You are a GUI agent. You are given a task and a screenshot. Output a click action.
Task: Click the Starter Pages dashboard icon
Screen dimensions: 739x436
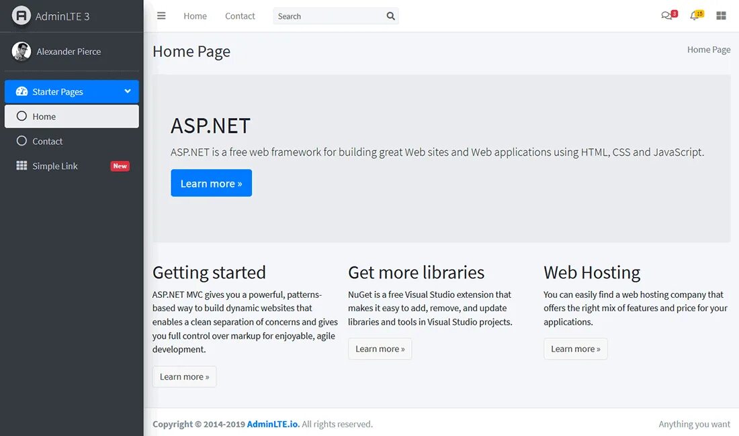(21, 91)
